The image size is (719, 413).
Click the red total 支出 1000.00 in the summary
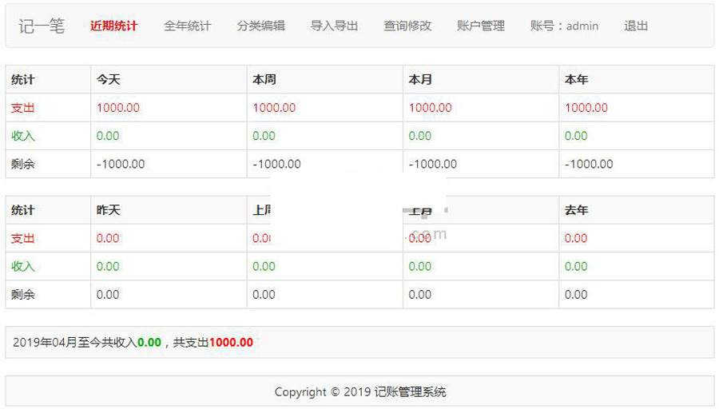231,342
